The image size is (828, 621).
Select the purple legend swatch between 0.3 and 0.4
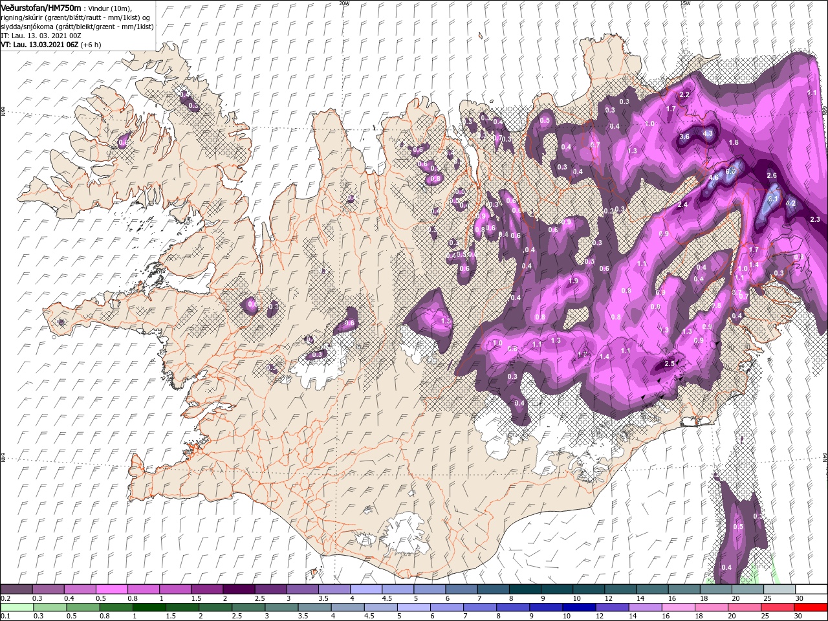tap(48, 589)
